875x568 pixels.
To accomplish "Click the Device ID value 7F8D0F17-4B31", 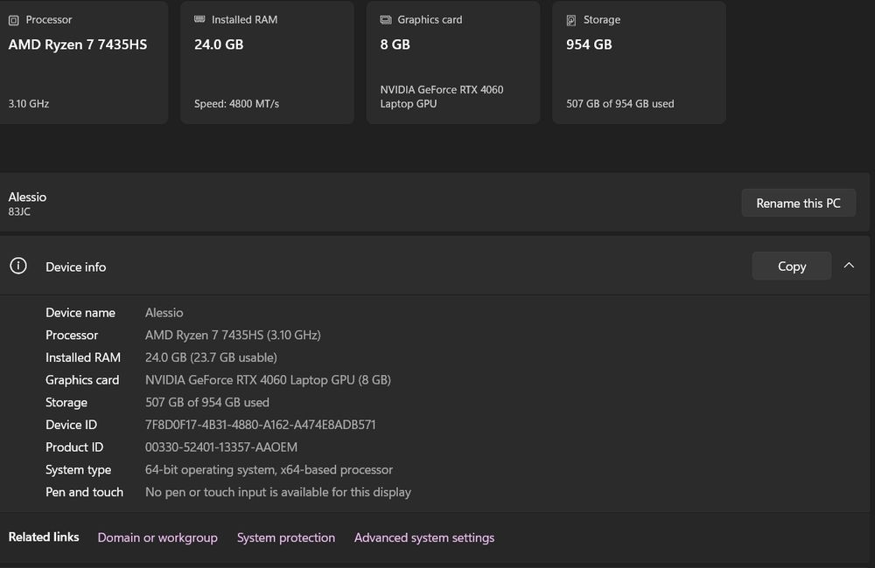I will pyautogui.click(x=261, y=425).
